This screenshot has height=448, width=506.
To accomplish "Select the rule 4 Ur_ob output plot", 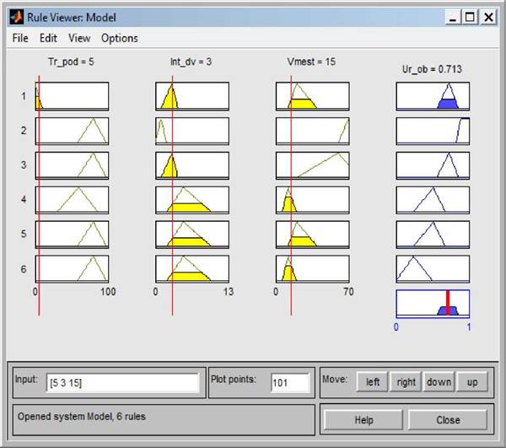I will (x=433, y=200).
